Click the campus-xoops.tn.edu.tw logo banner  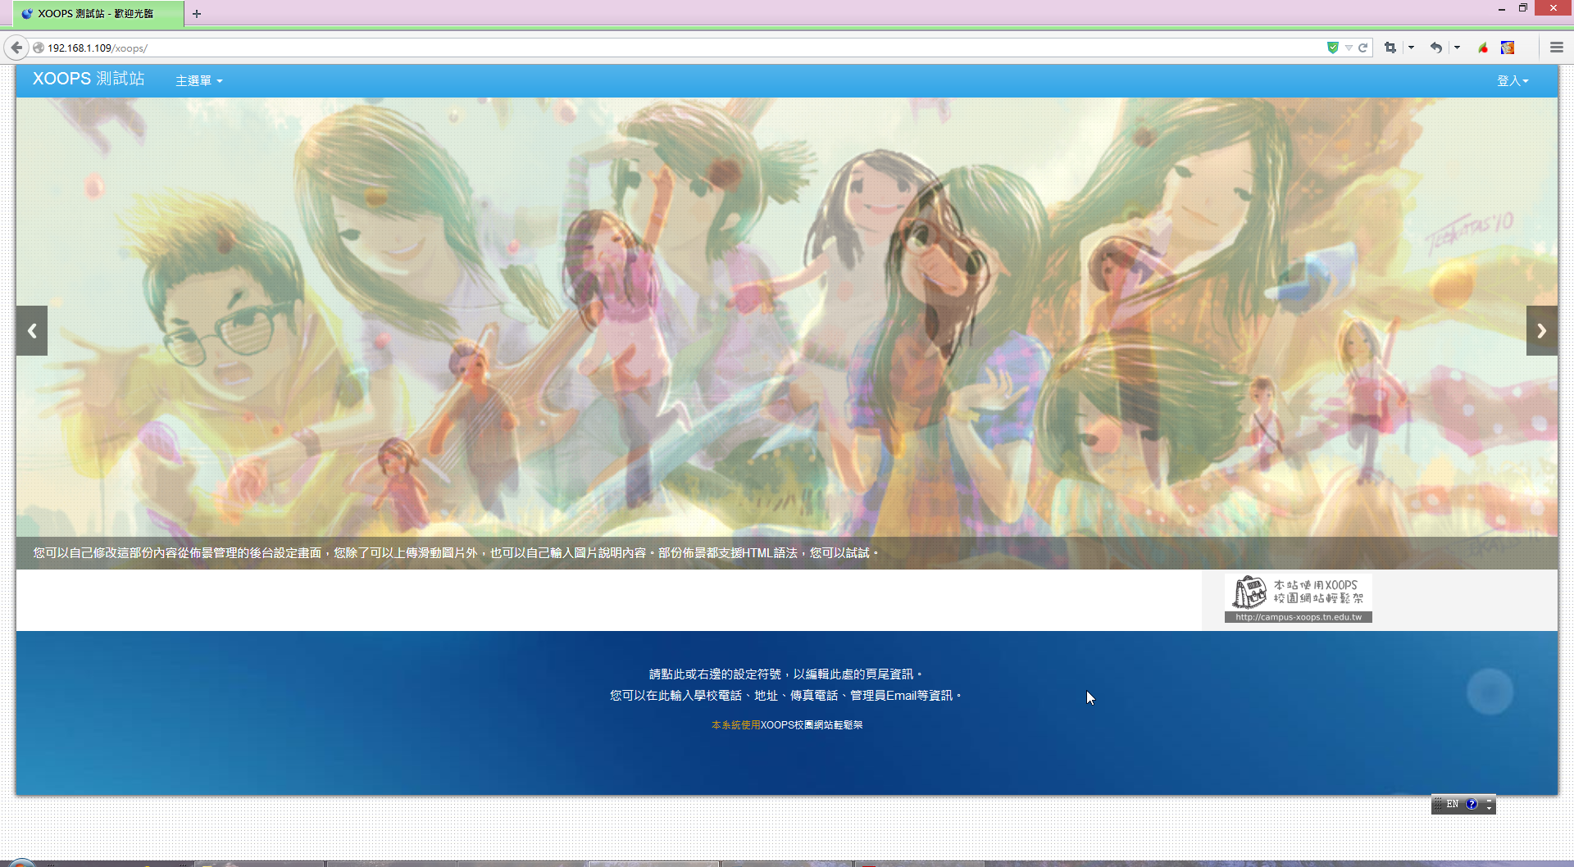coord(1298,599)
